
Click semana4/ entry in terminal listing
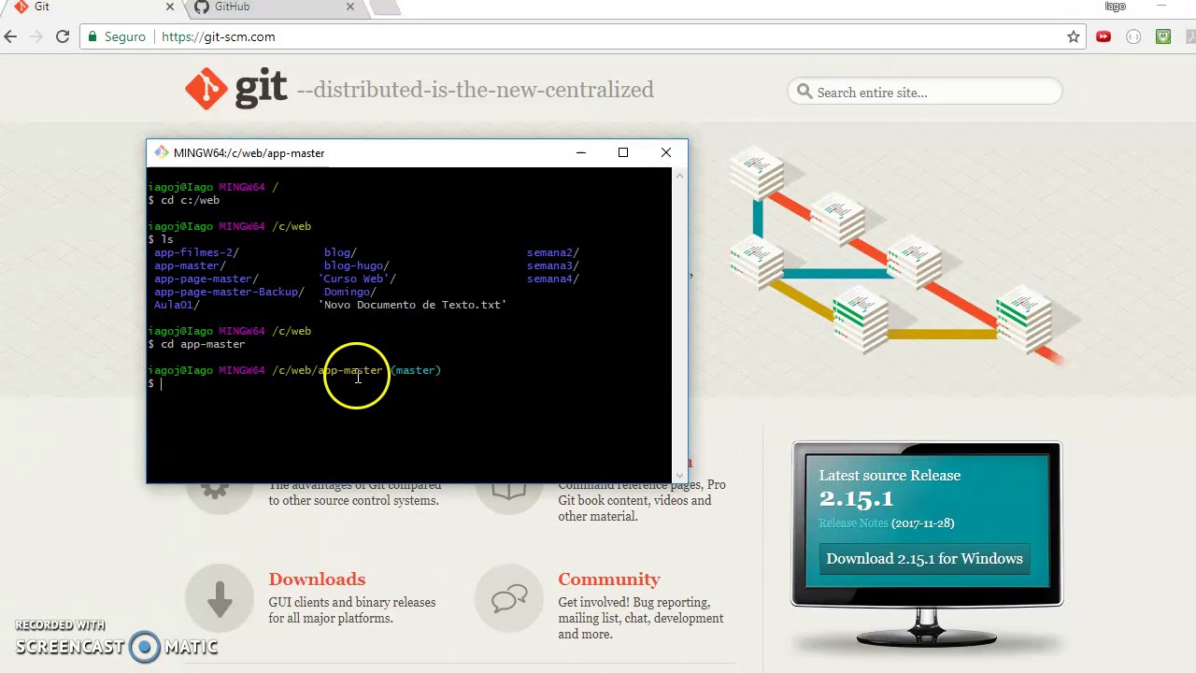point(552,279)
